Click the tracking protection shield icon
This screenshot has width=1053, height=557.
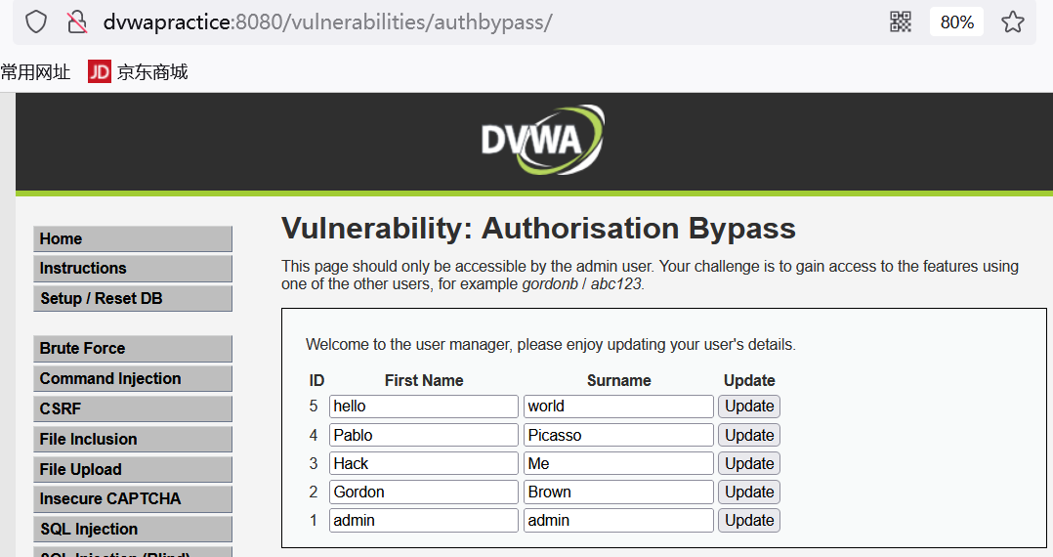tap(36, 21)
